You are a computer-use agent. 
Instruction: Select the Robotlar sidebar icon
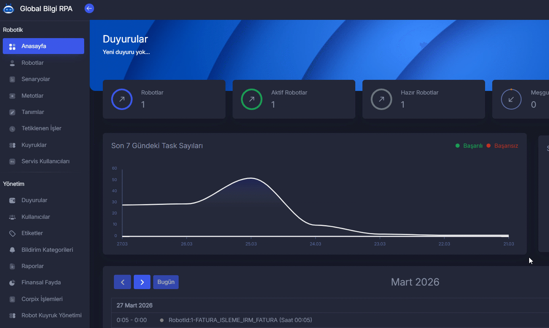pyautogui.click(x=11, y=62)
